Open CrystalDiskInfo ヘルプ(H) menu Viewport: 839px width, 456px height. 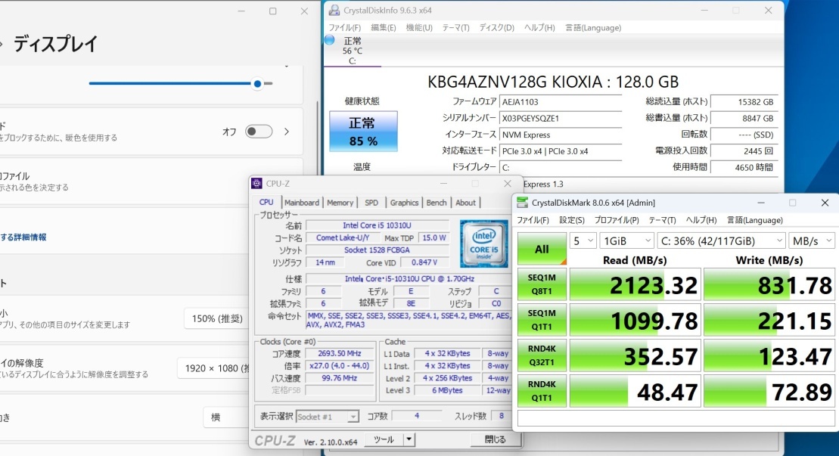[539, 28]
